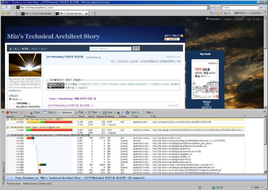This screenshot has width=268, height=190.
Task: Close the active Min's Technical Arc... tab
Action: pos(87,14)
